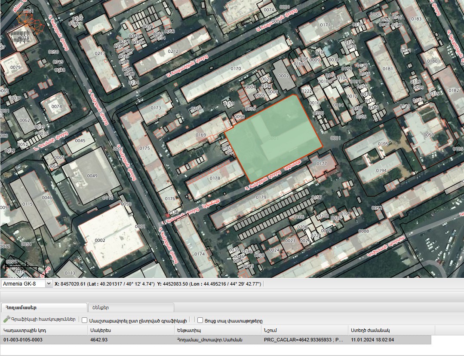Select building parcel 0177 on the map
This screenshot has width=464, height=356.
(x=321, y=163)
